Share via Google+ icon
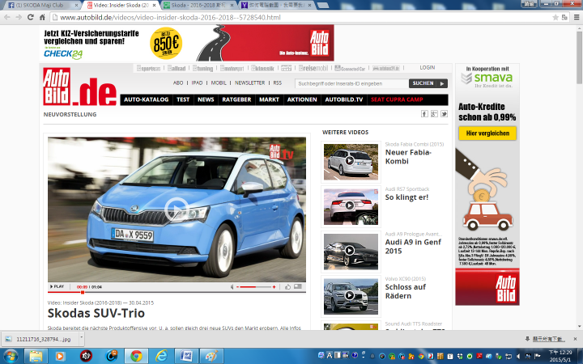 tap(434, 114)
